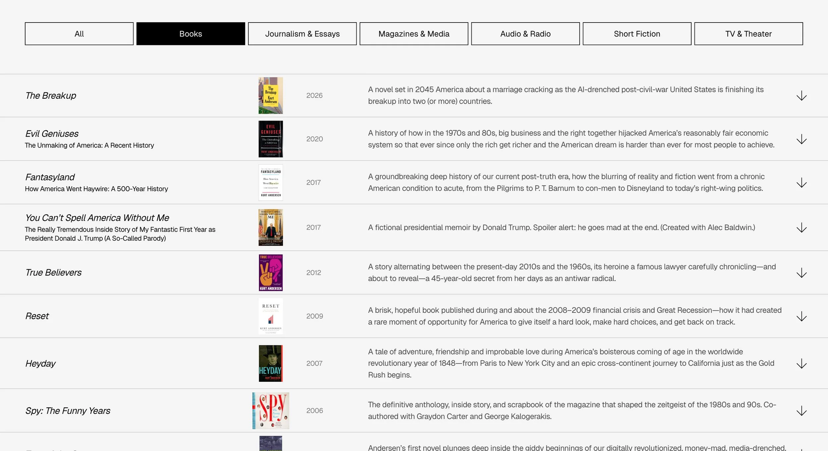Expand You Can't Spell America row arrow
The image size is (828, 451).
[x=802, y=228]
